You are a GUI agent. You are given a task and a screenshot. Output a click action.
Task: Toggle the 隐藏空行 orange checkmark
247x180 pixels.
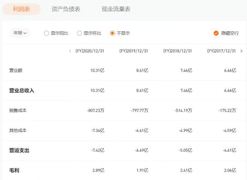pyautogui.click(x=216, y=33)
